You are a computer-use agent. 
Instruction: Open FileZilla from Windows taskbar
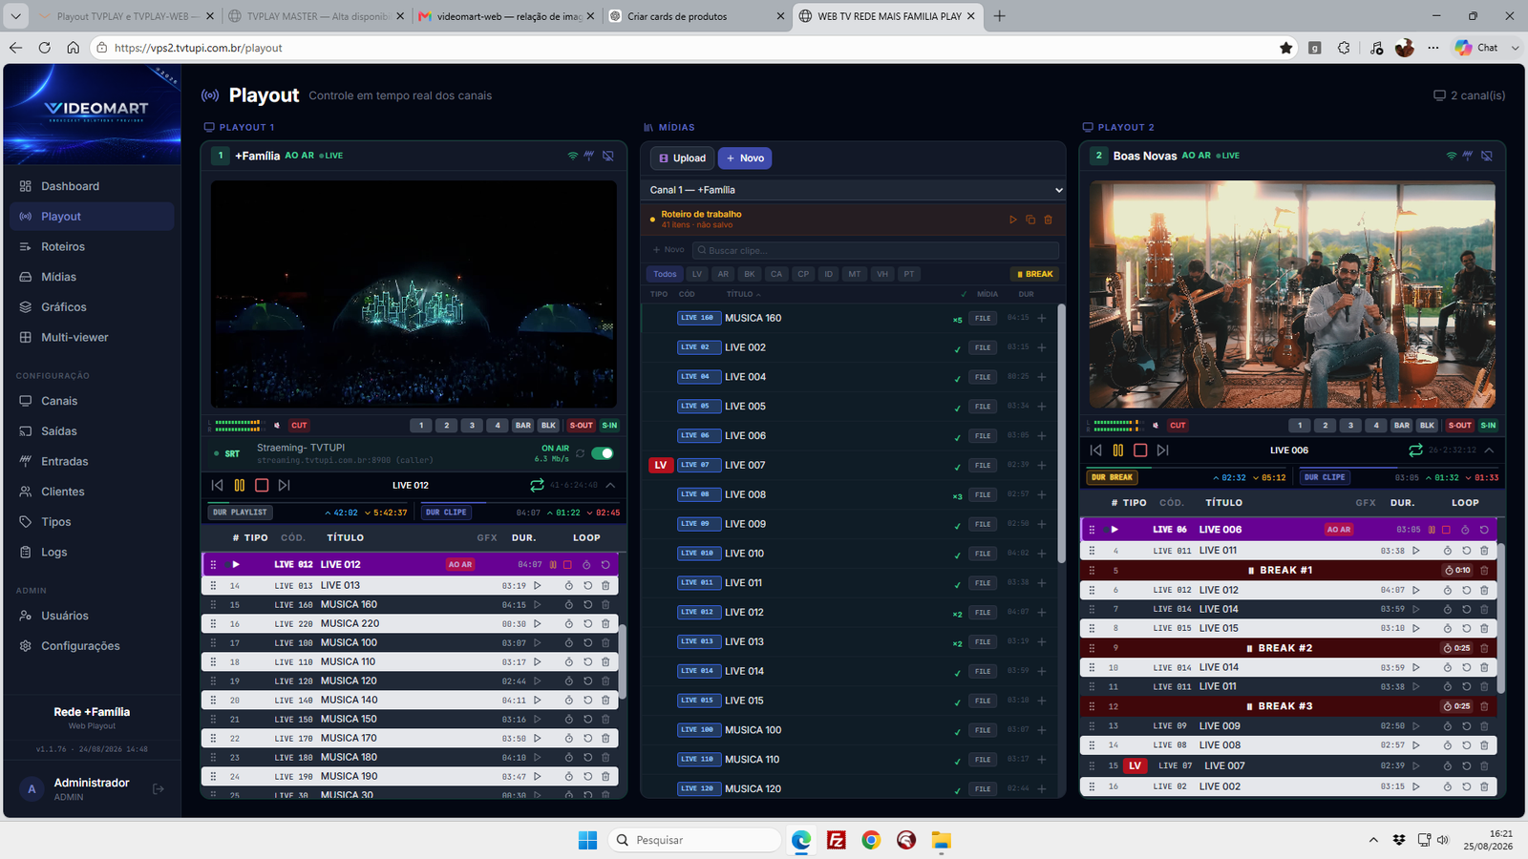click(837, 840)
